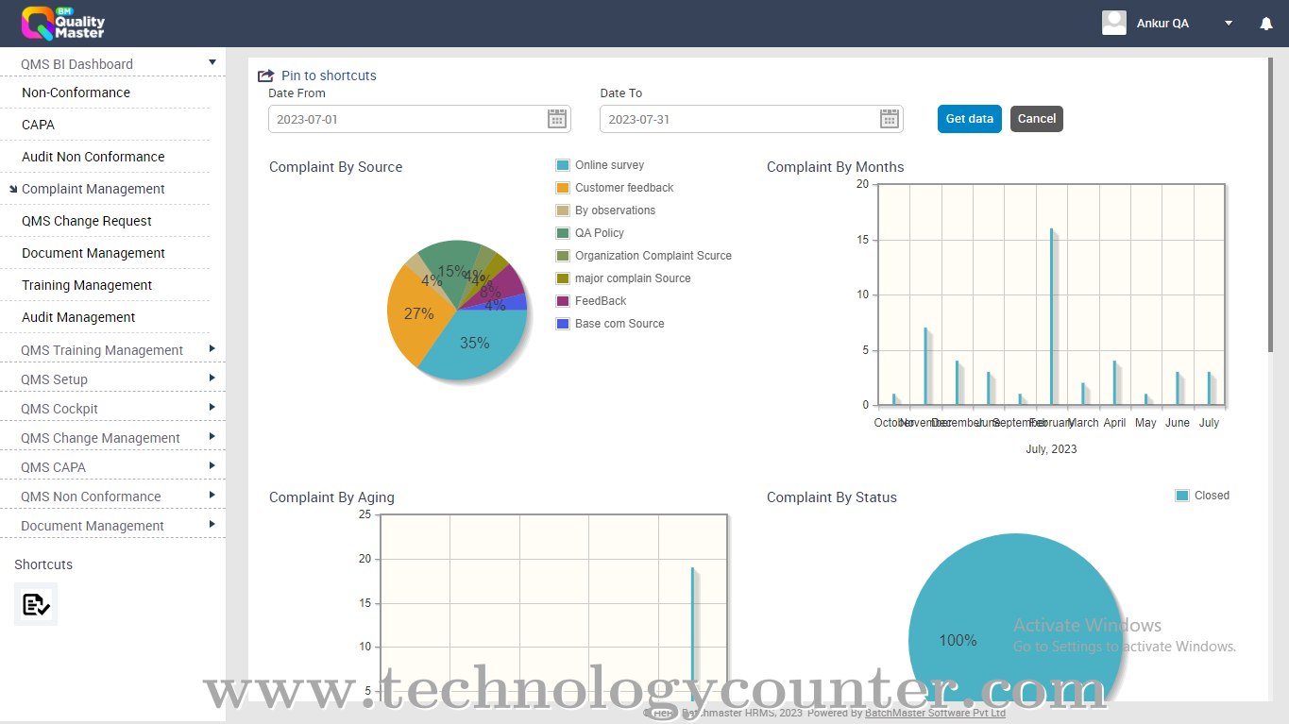The image size is (1289, 724).
Task: Click the Cancel button
Action: [1037, 119]
